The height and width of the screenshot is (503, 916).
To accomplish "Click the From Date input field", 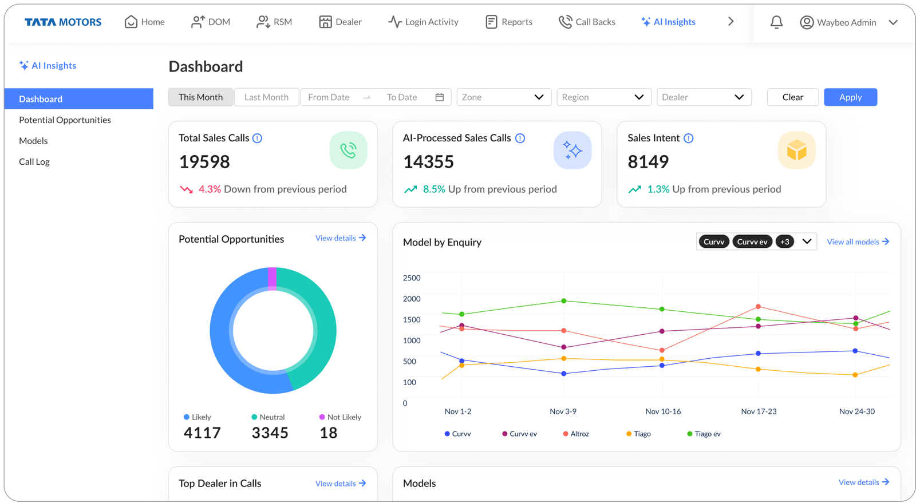I will 329,97.
